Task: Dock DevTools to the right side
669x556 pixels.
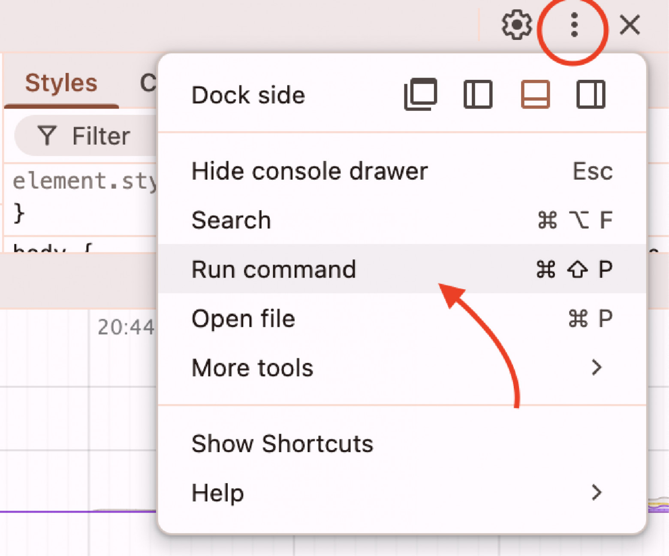Action: pos(591,94)
